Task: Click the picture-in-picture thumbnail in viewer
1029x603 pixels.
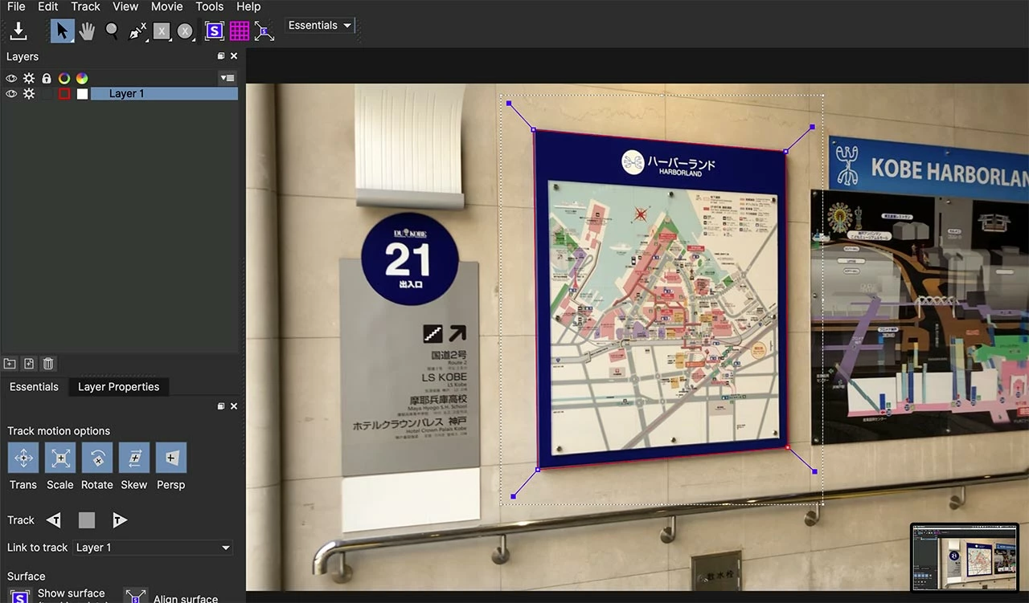Action: pyautogui.click(x=965, y=557)
